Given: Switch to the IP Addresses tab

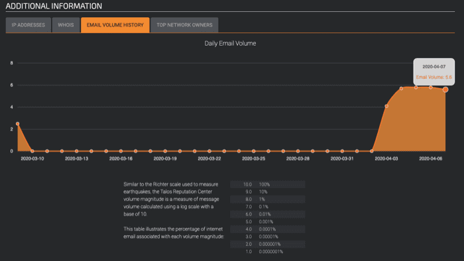Looking at the screenshot, I should click(x=29, y=25).
